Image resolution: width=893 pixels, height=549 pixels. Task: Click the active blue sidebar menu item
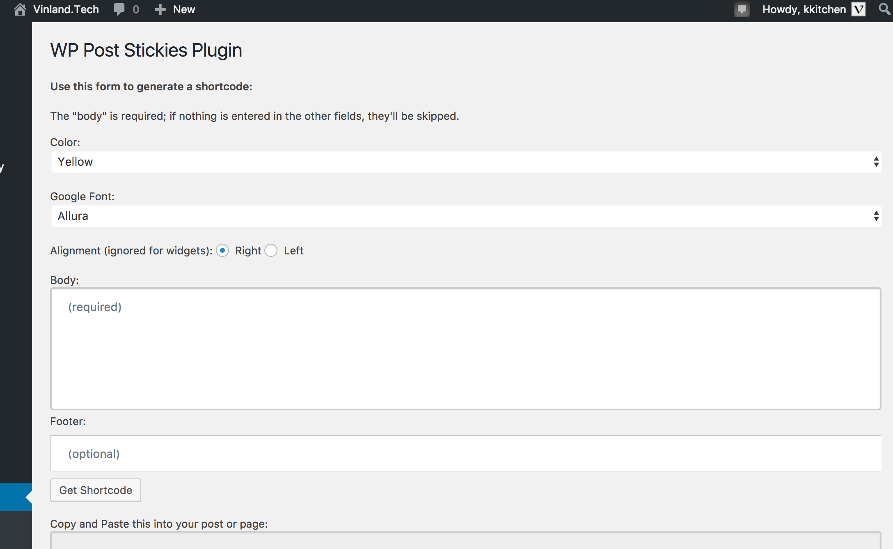click(16, 497)
